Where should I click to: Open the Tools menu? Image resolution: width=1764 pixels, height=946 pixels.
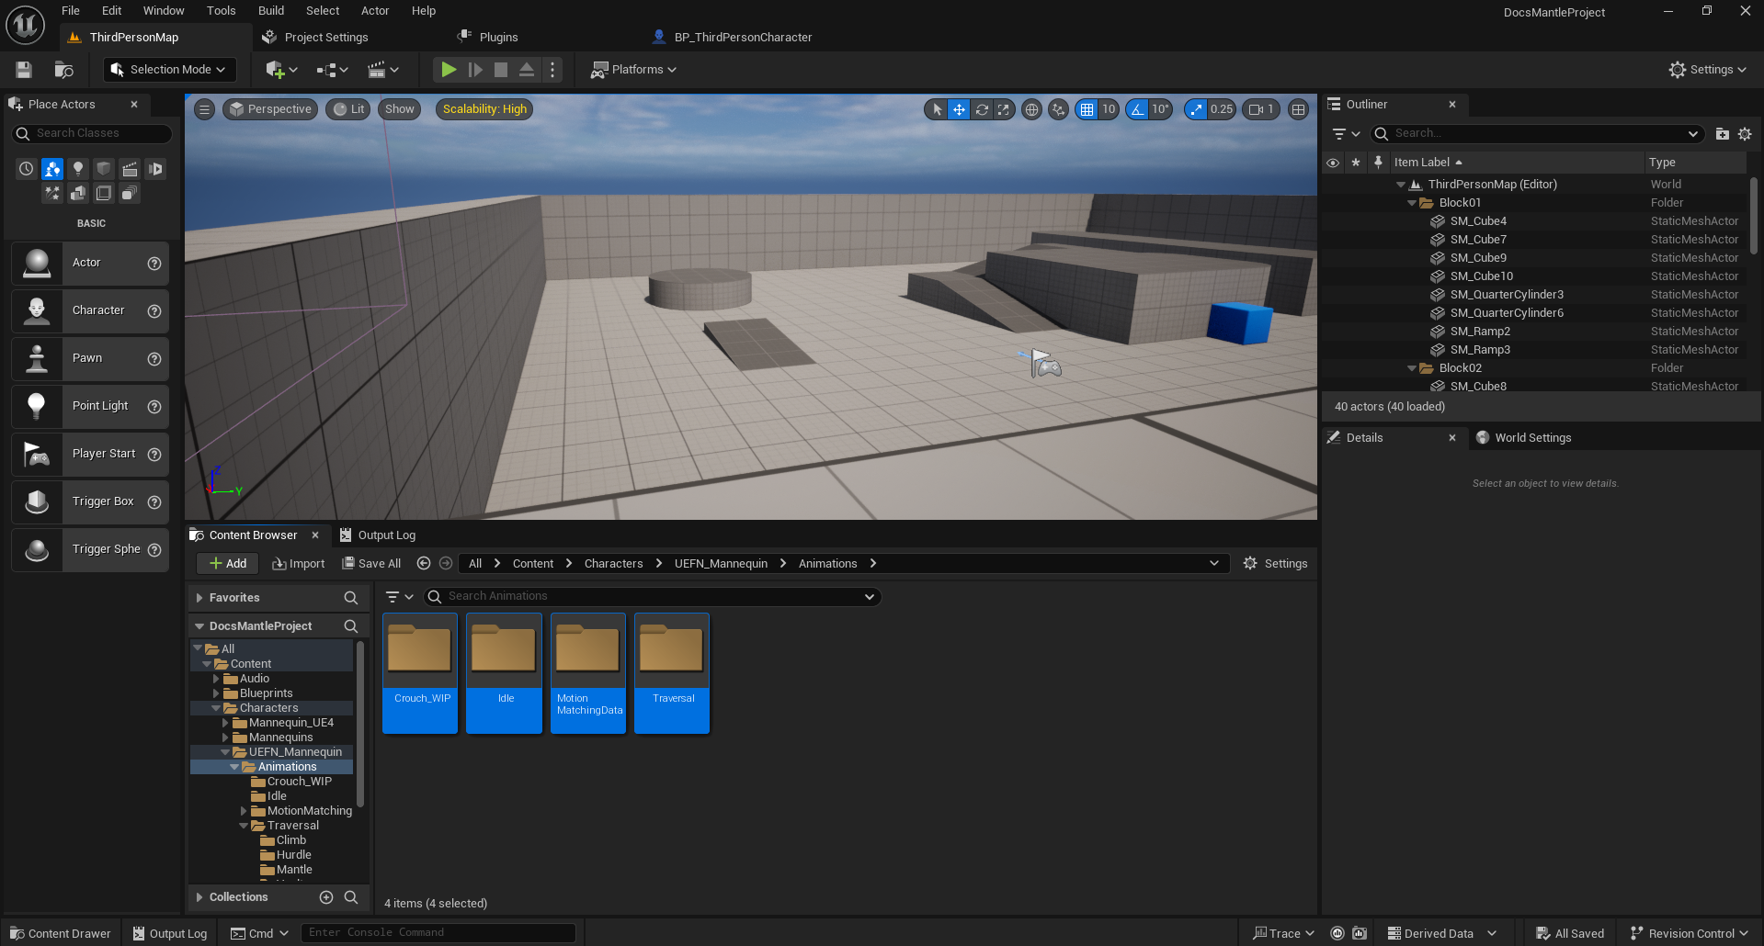221,11
